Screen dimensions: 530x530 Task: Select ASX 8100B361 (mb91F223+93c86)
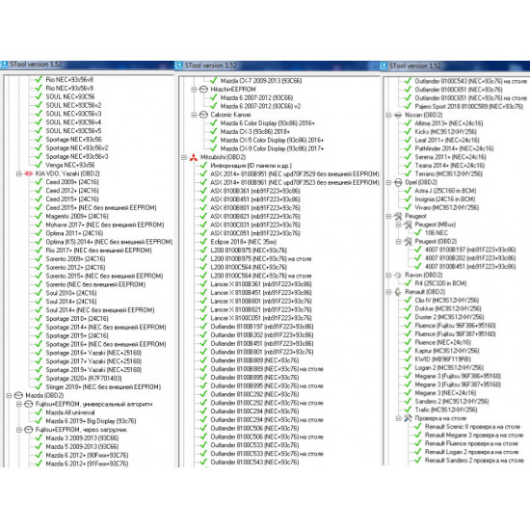pos(255,191)
